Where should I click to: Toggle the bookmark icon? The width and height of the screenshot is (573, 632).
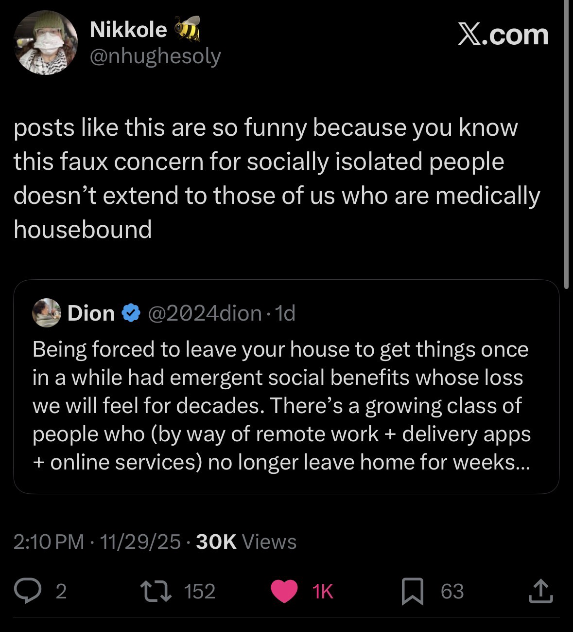(412, 592)
